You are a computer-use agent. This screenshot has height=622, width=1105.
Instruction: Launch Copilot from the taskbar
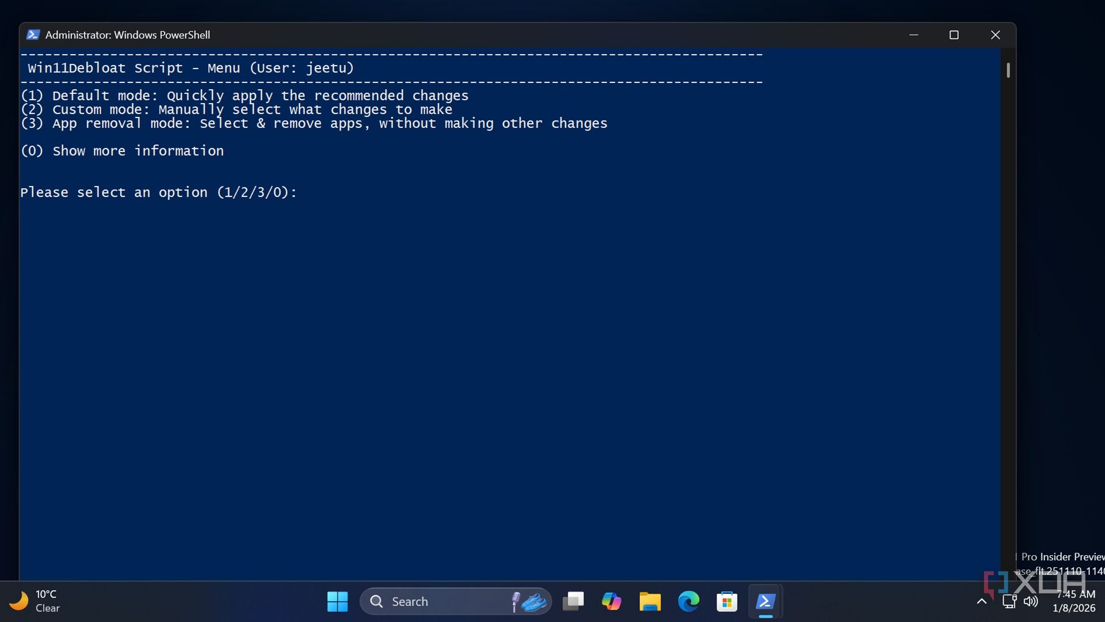(x=611, y=602)
